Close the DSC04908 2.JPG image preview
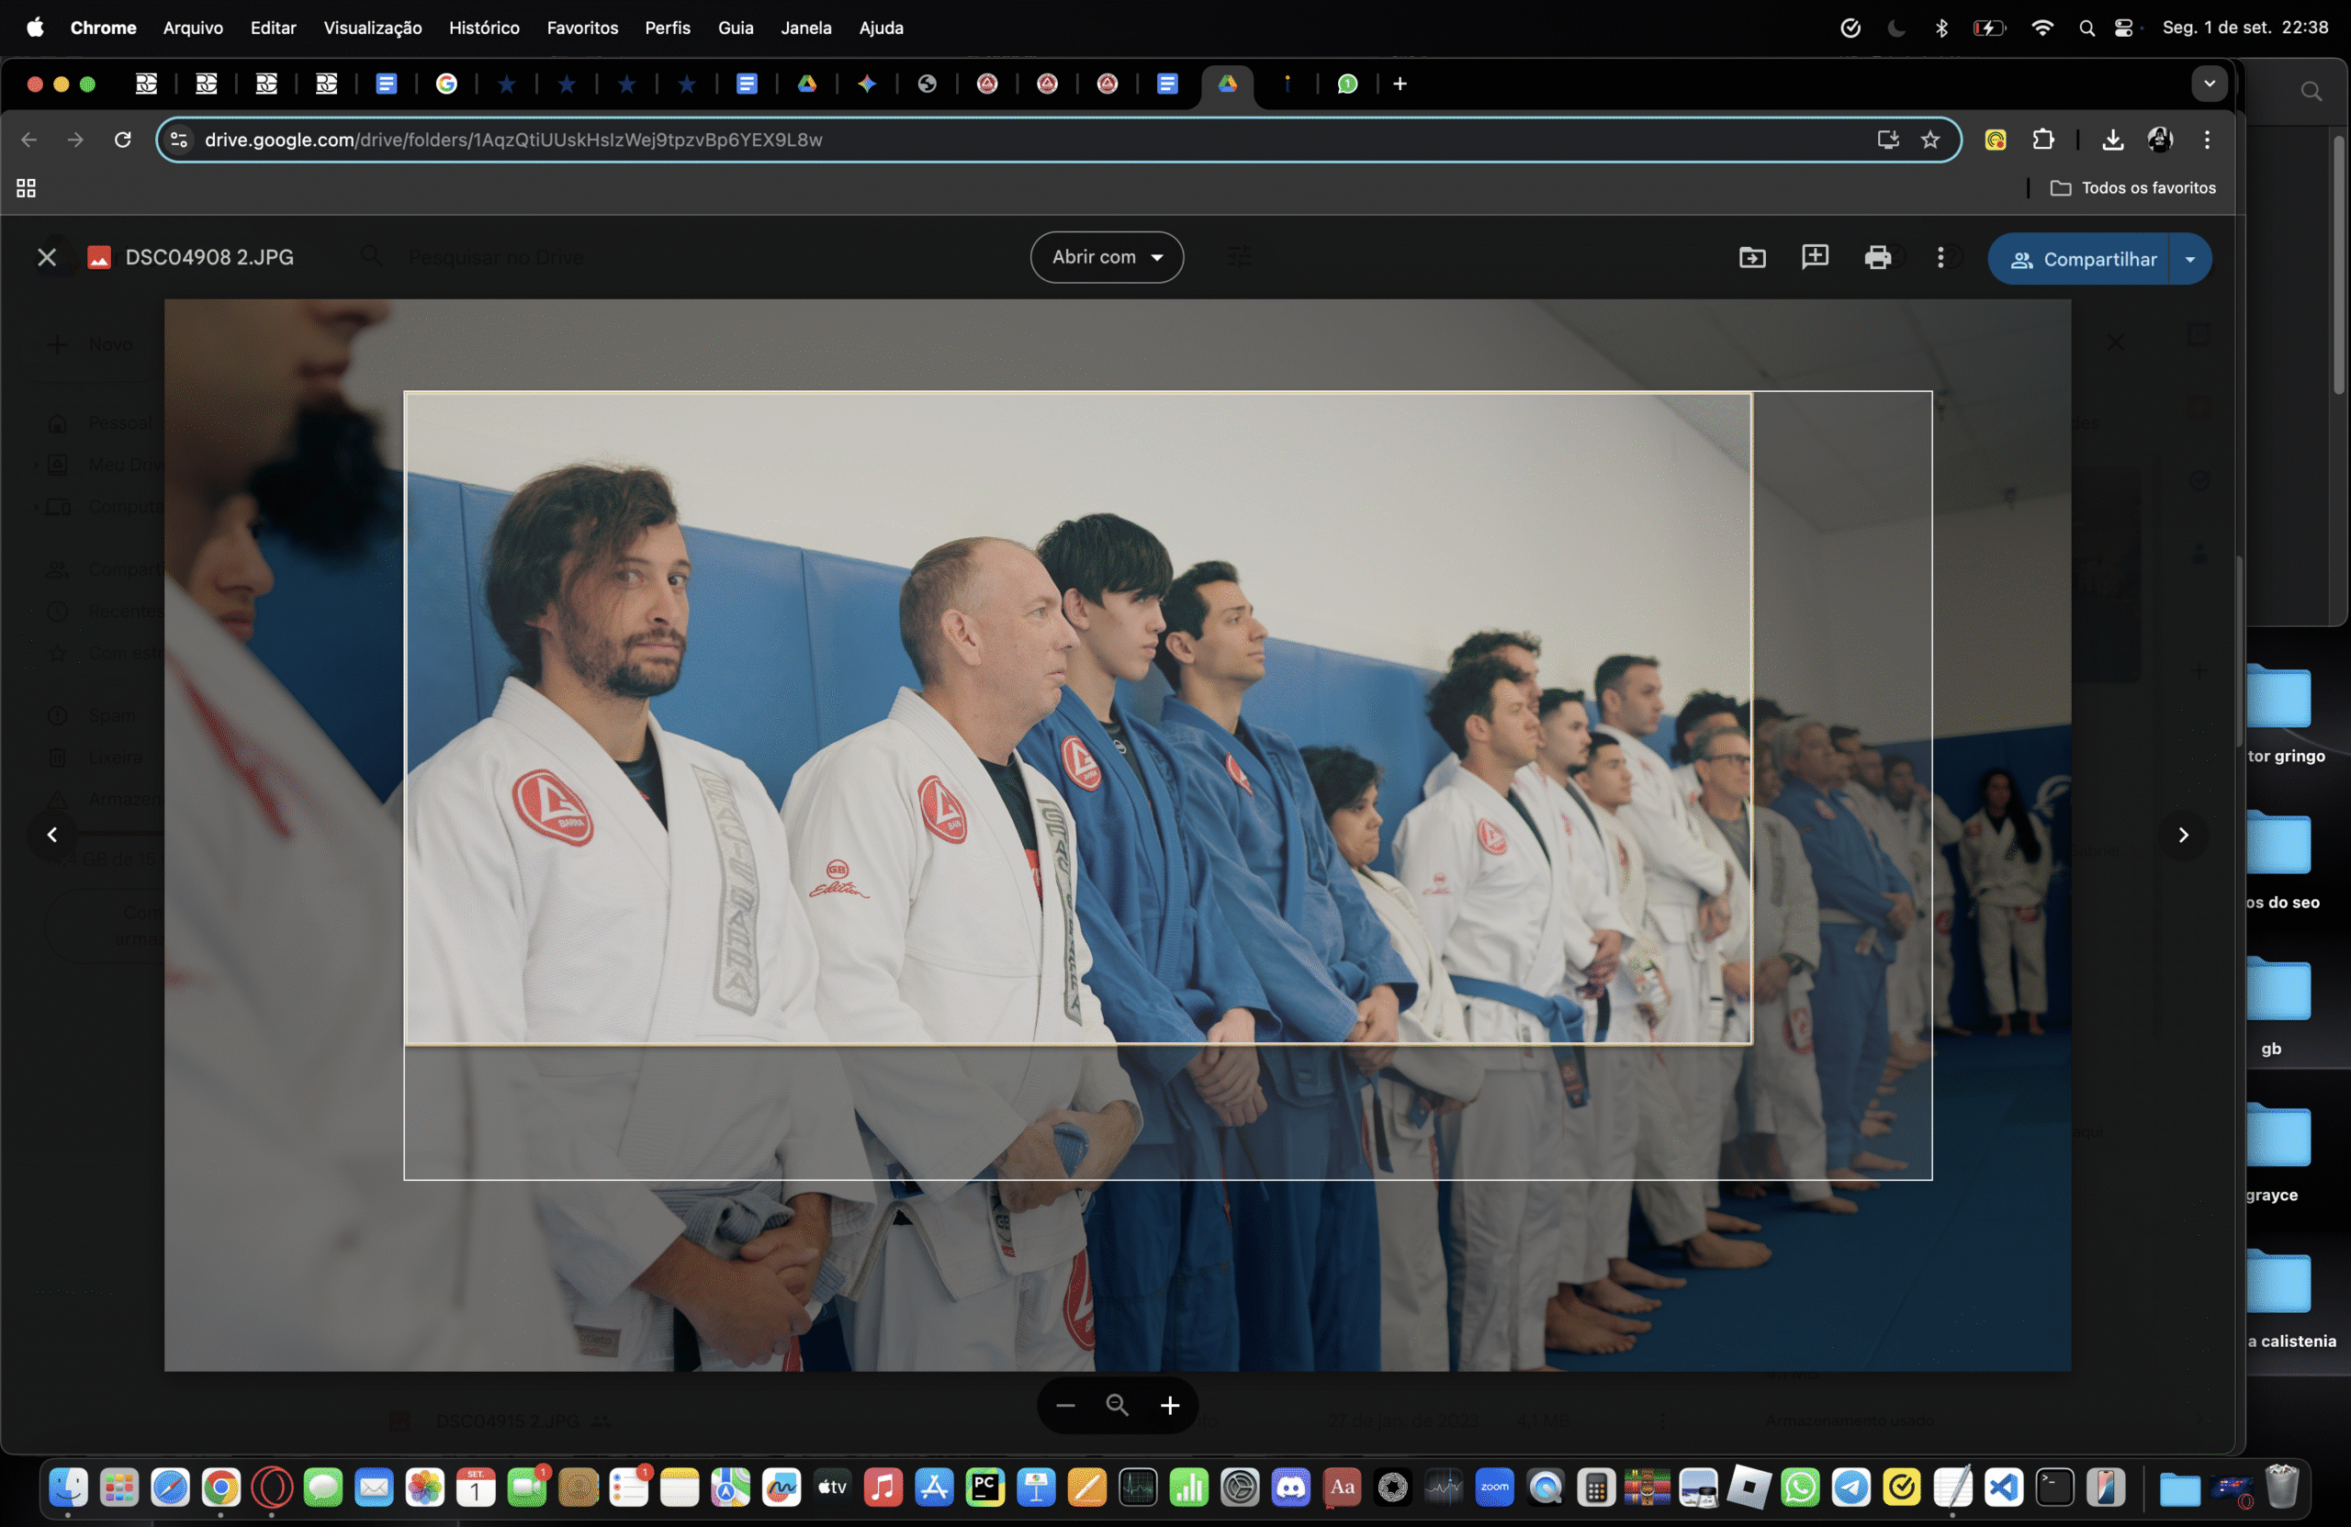Viewport: 2351px width, 1527px height. pos(47,258)
